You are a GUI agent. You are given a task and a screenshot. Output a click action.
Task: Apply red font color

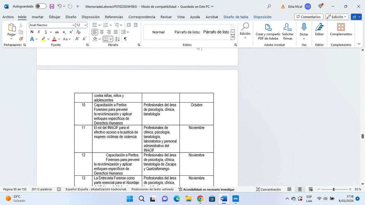coord(54,39)
